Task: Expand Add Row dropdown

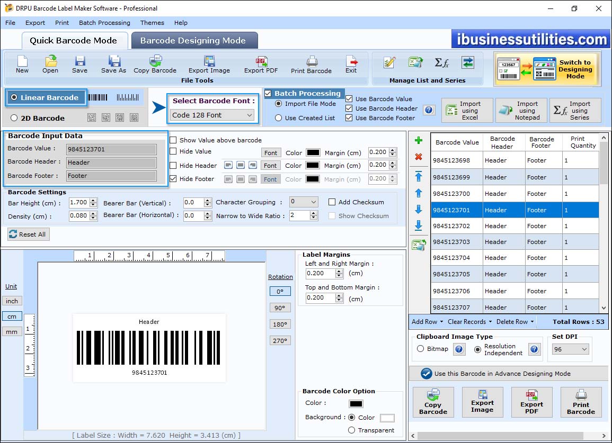Action: pos(428,322)
